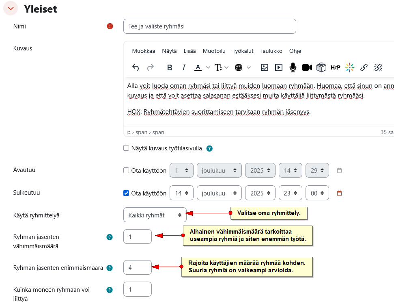394x306 pixels.
Task: Click the record video camera icon
Action: point(307,67)
